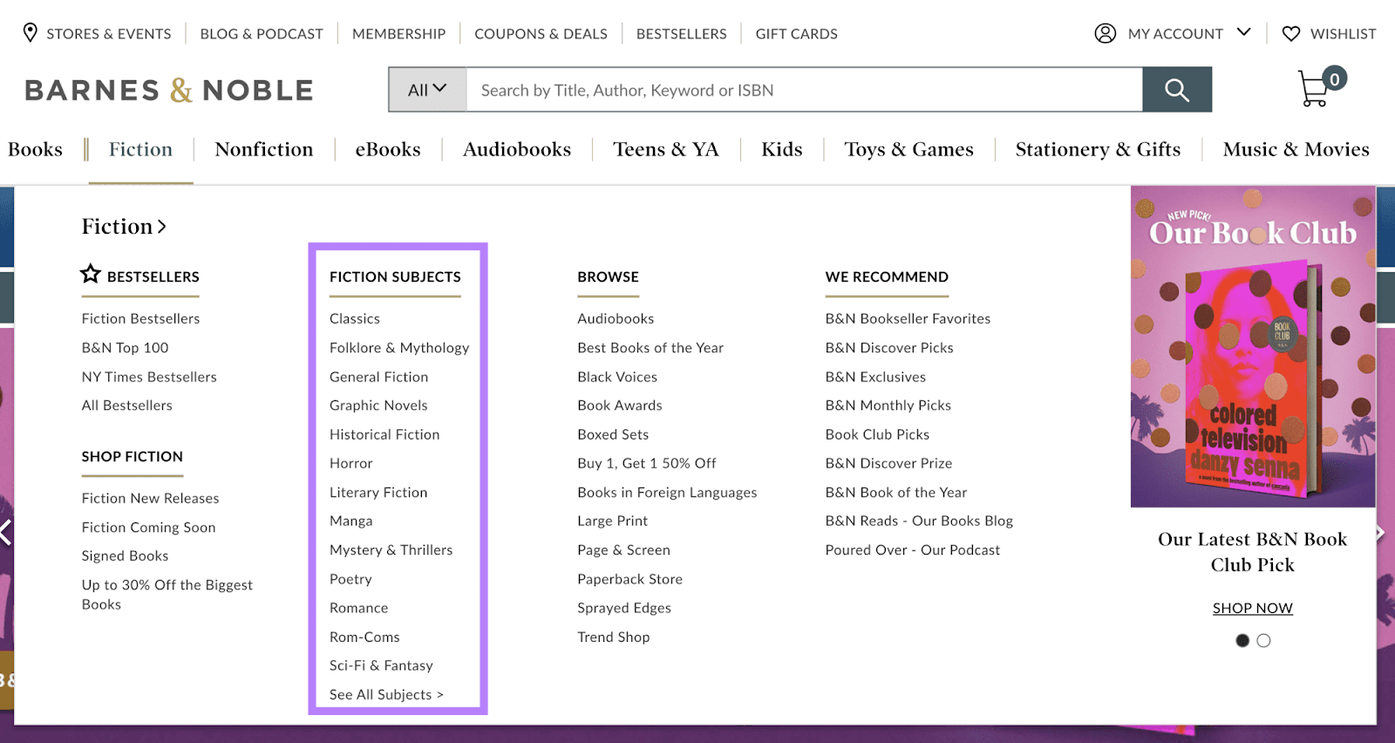1395x743 pixels.
Task: Advance carousel with right arrow
Action: coord(1380,532)
